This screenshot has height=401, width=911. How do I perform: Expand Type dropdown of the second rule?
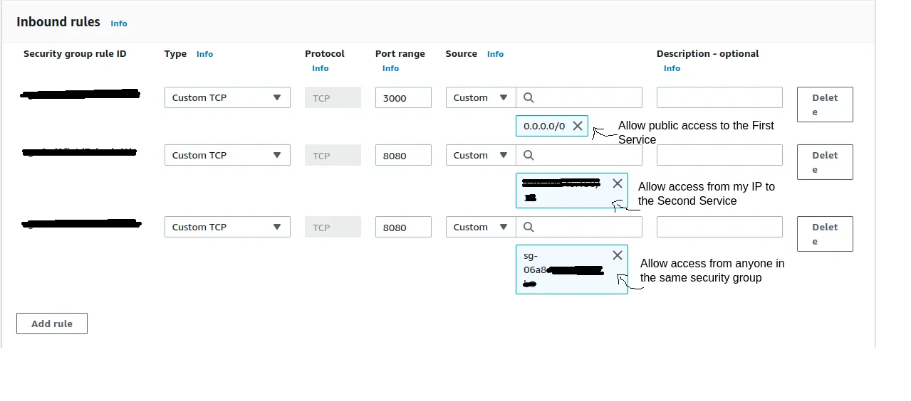pyautogui.click(x=227, y=155)
